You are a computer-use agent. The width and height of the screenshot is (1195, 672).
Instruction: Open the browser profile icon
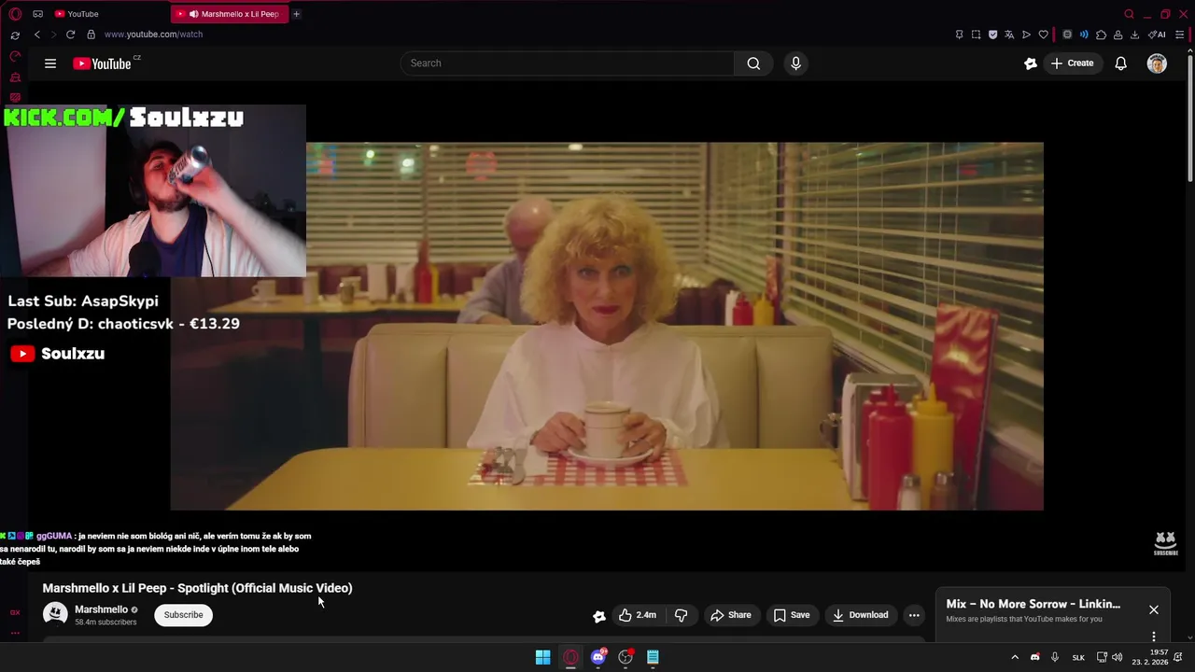1118,35
